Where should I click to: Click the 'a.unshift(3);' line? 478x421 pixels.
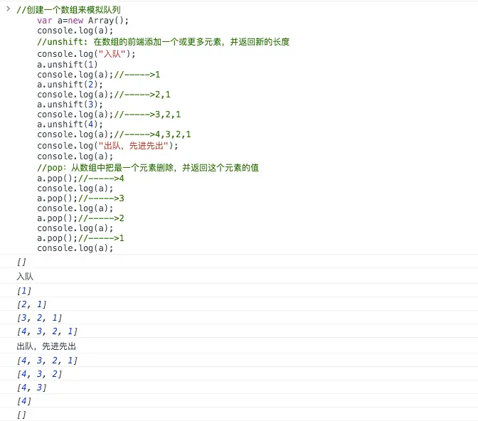point(70,105)
